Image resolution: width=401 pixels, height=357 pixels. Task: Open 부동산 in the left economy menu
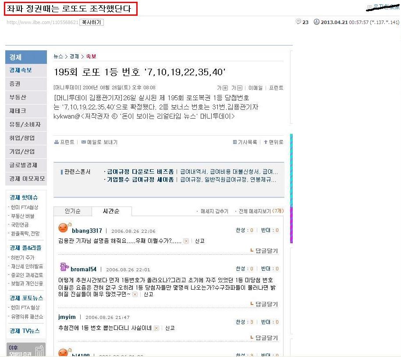(18, 98)
